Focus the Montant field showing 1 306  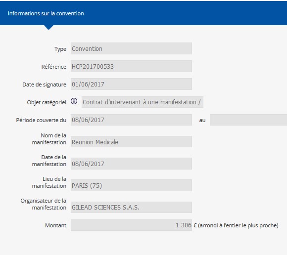[131, 225]
